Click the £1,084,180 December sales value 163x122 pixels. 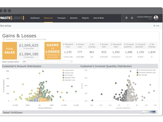pyautogui.click(x=29, y=54)
